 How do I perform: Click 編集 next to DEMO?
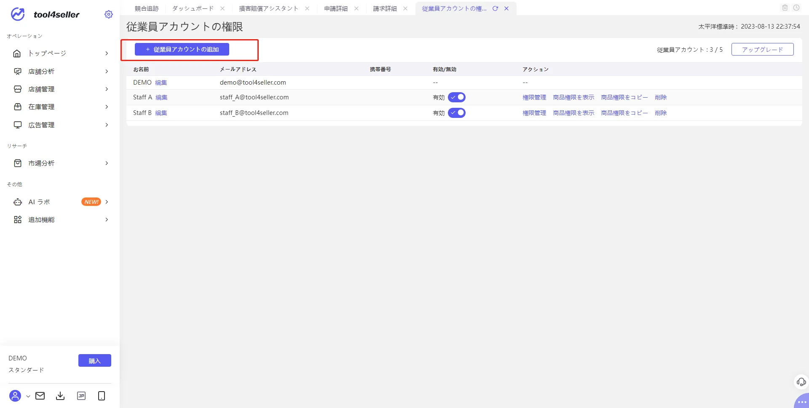click(161, 83)
